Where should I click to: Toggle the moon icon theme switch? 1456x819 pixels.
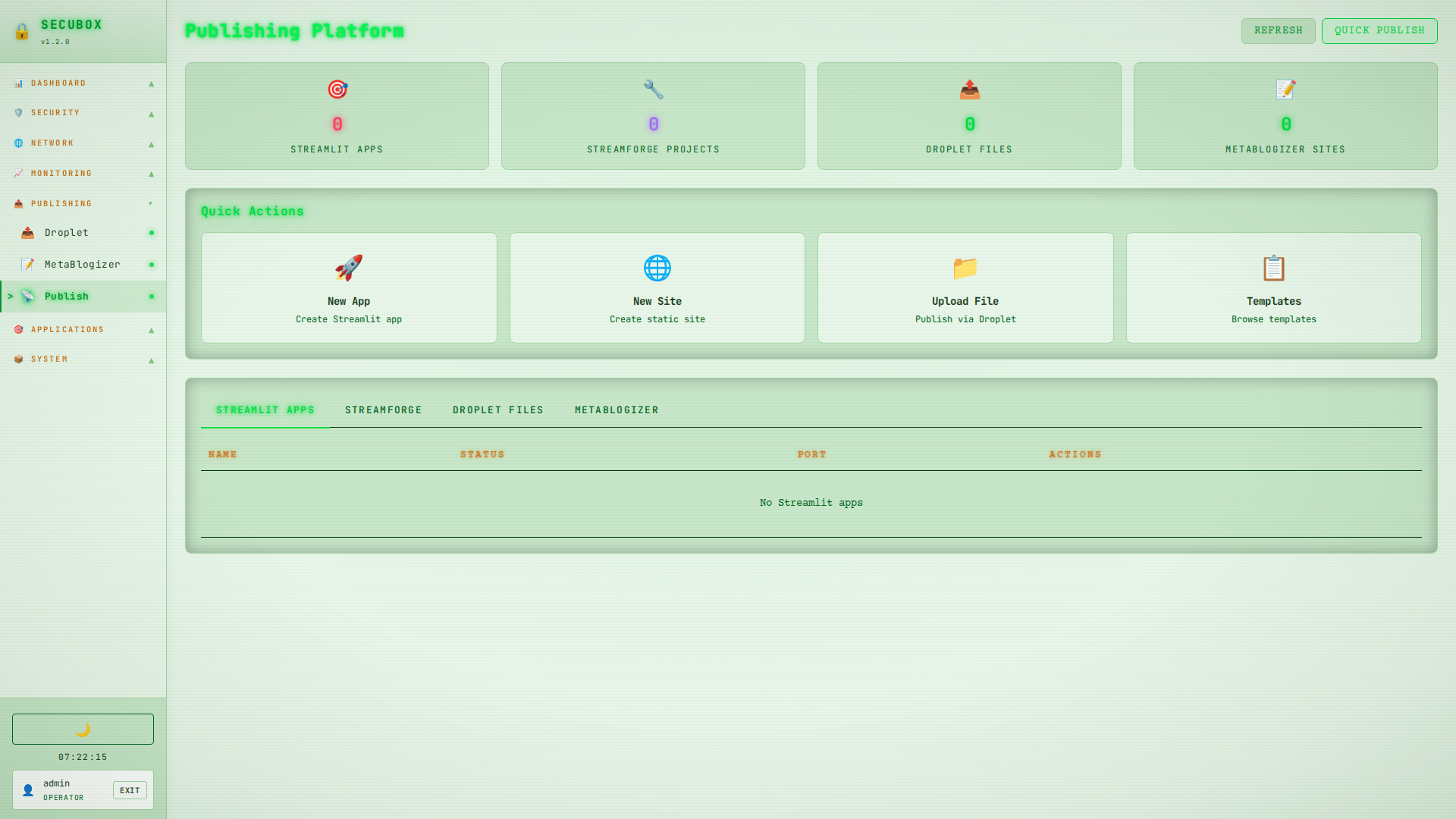82,729
